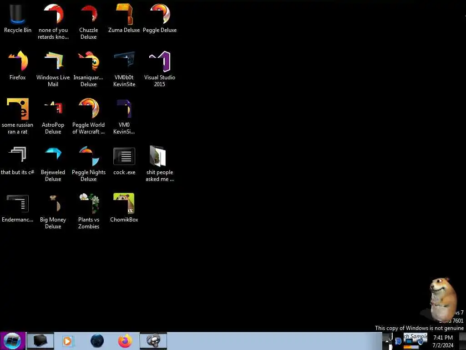
Task: Click the 'ChomikBox' label text
Action: pos(124,220)
